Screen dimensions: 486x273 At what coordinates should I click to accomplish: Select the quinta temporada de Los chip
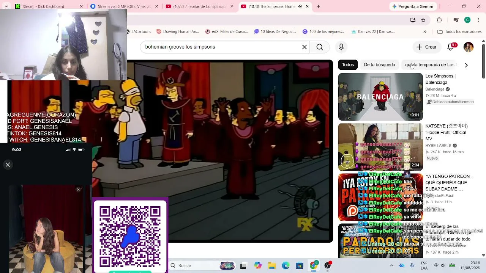click(x=430, y=65)
